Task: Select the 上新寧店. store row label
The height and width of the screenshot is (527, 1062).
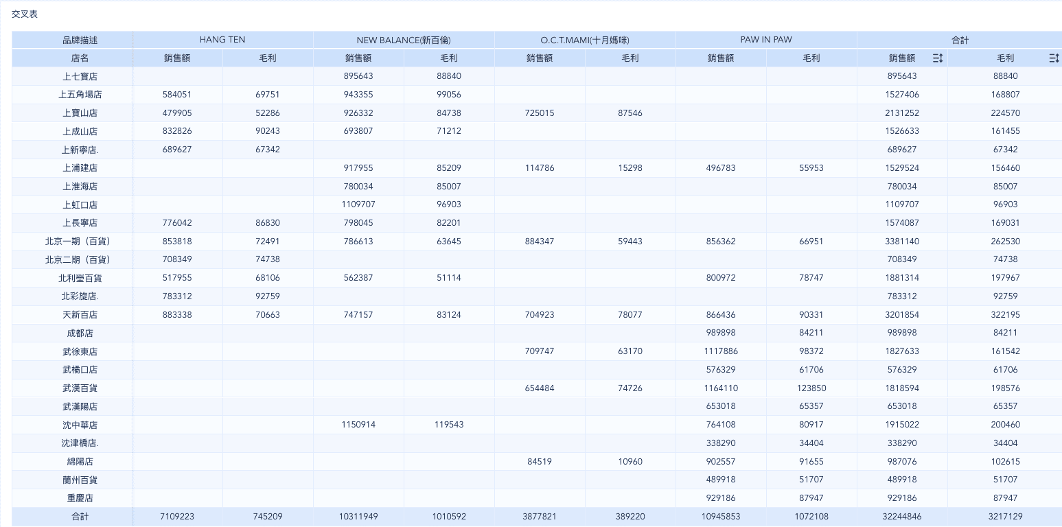Action: tap(80, 150)
